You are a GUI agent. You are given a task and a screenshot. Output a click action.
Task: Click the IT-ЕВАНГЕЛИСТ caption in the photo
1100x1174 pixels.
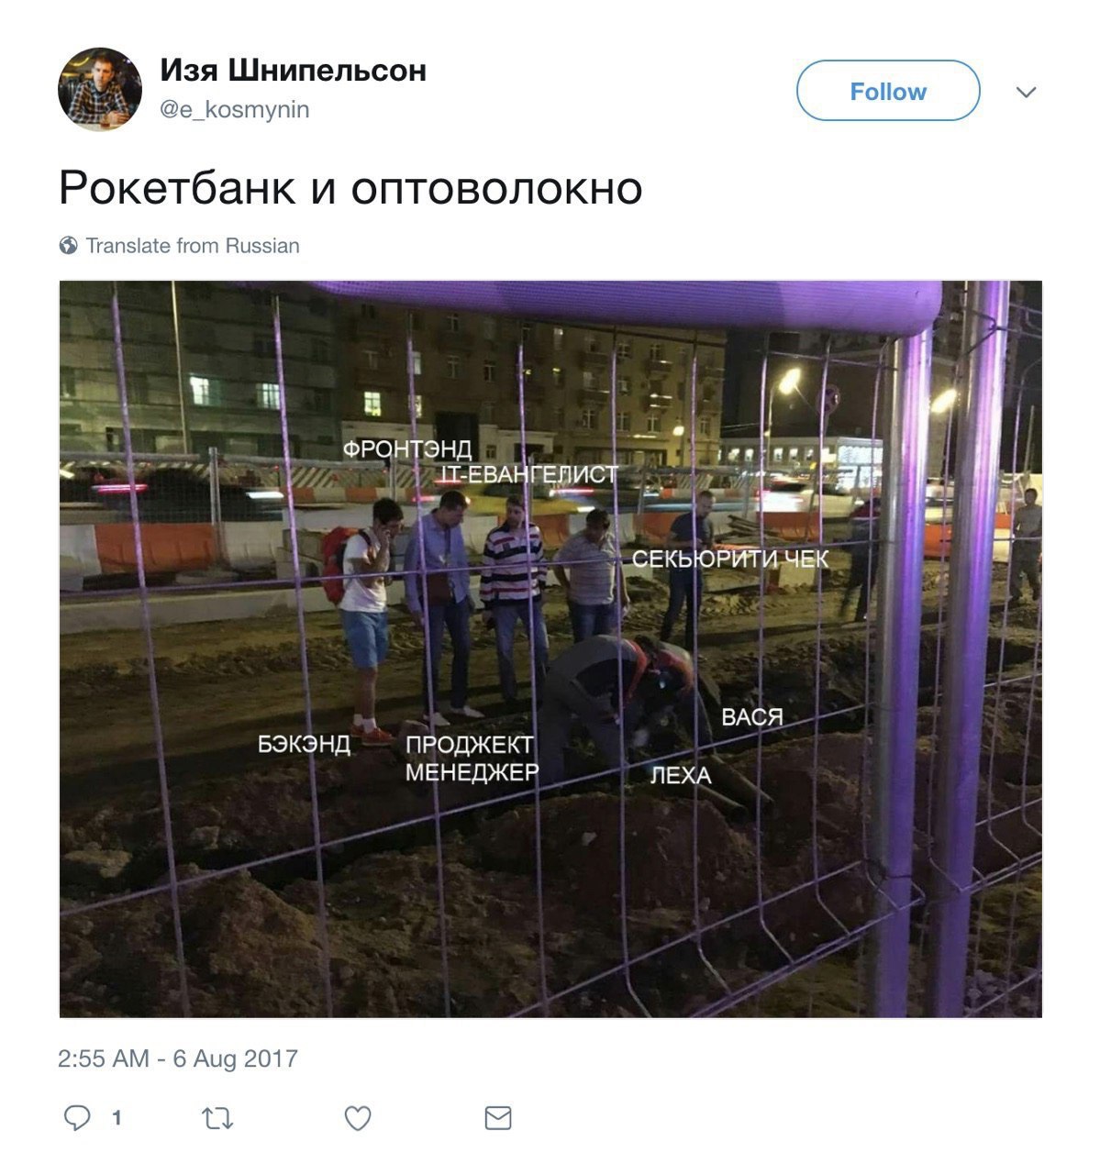click(529, 474)
